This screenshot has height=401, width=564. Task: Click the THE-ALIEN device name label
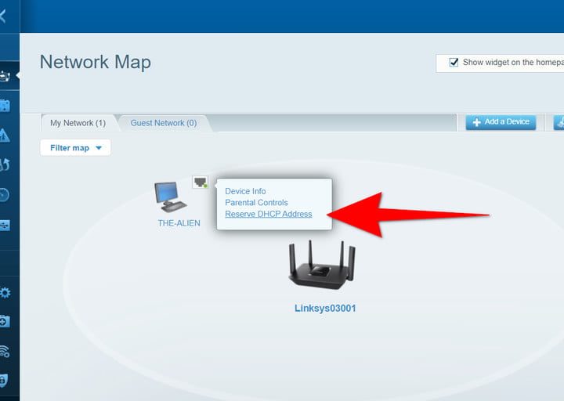click(179, 223)
